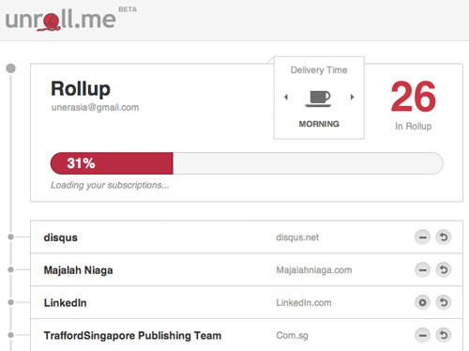Click the coffee cup Morning delivery icon
The height and width of the screenshot is (351, 469).
click(319, 99)
